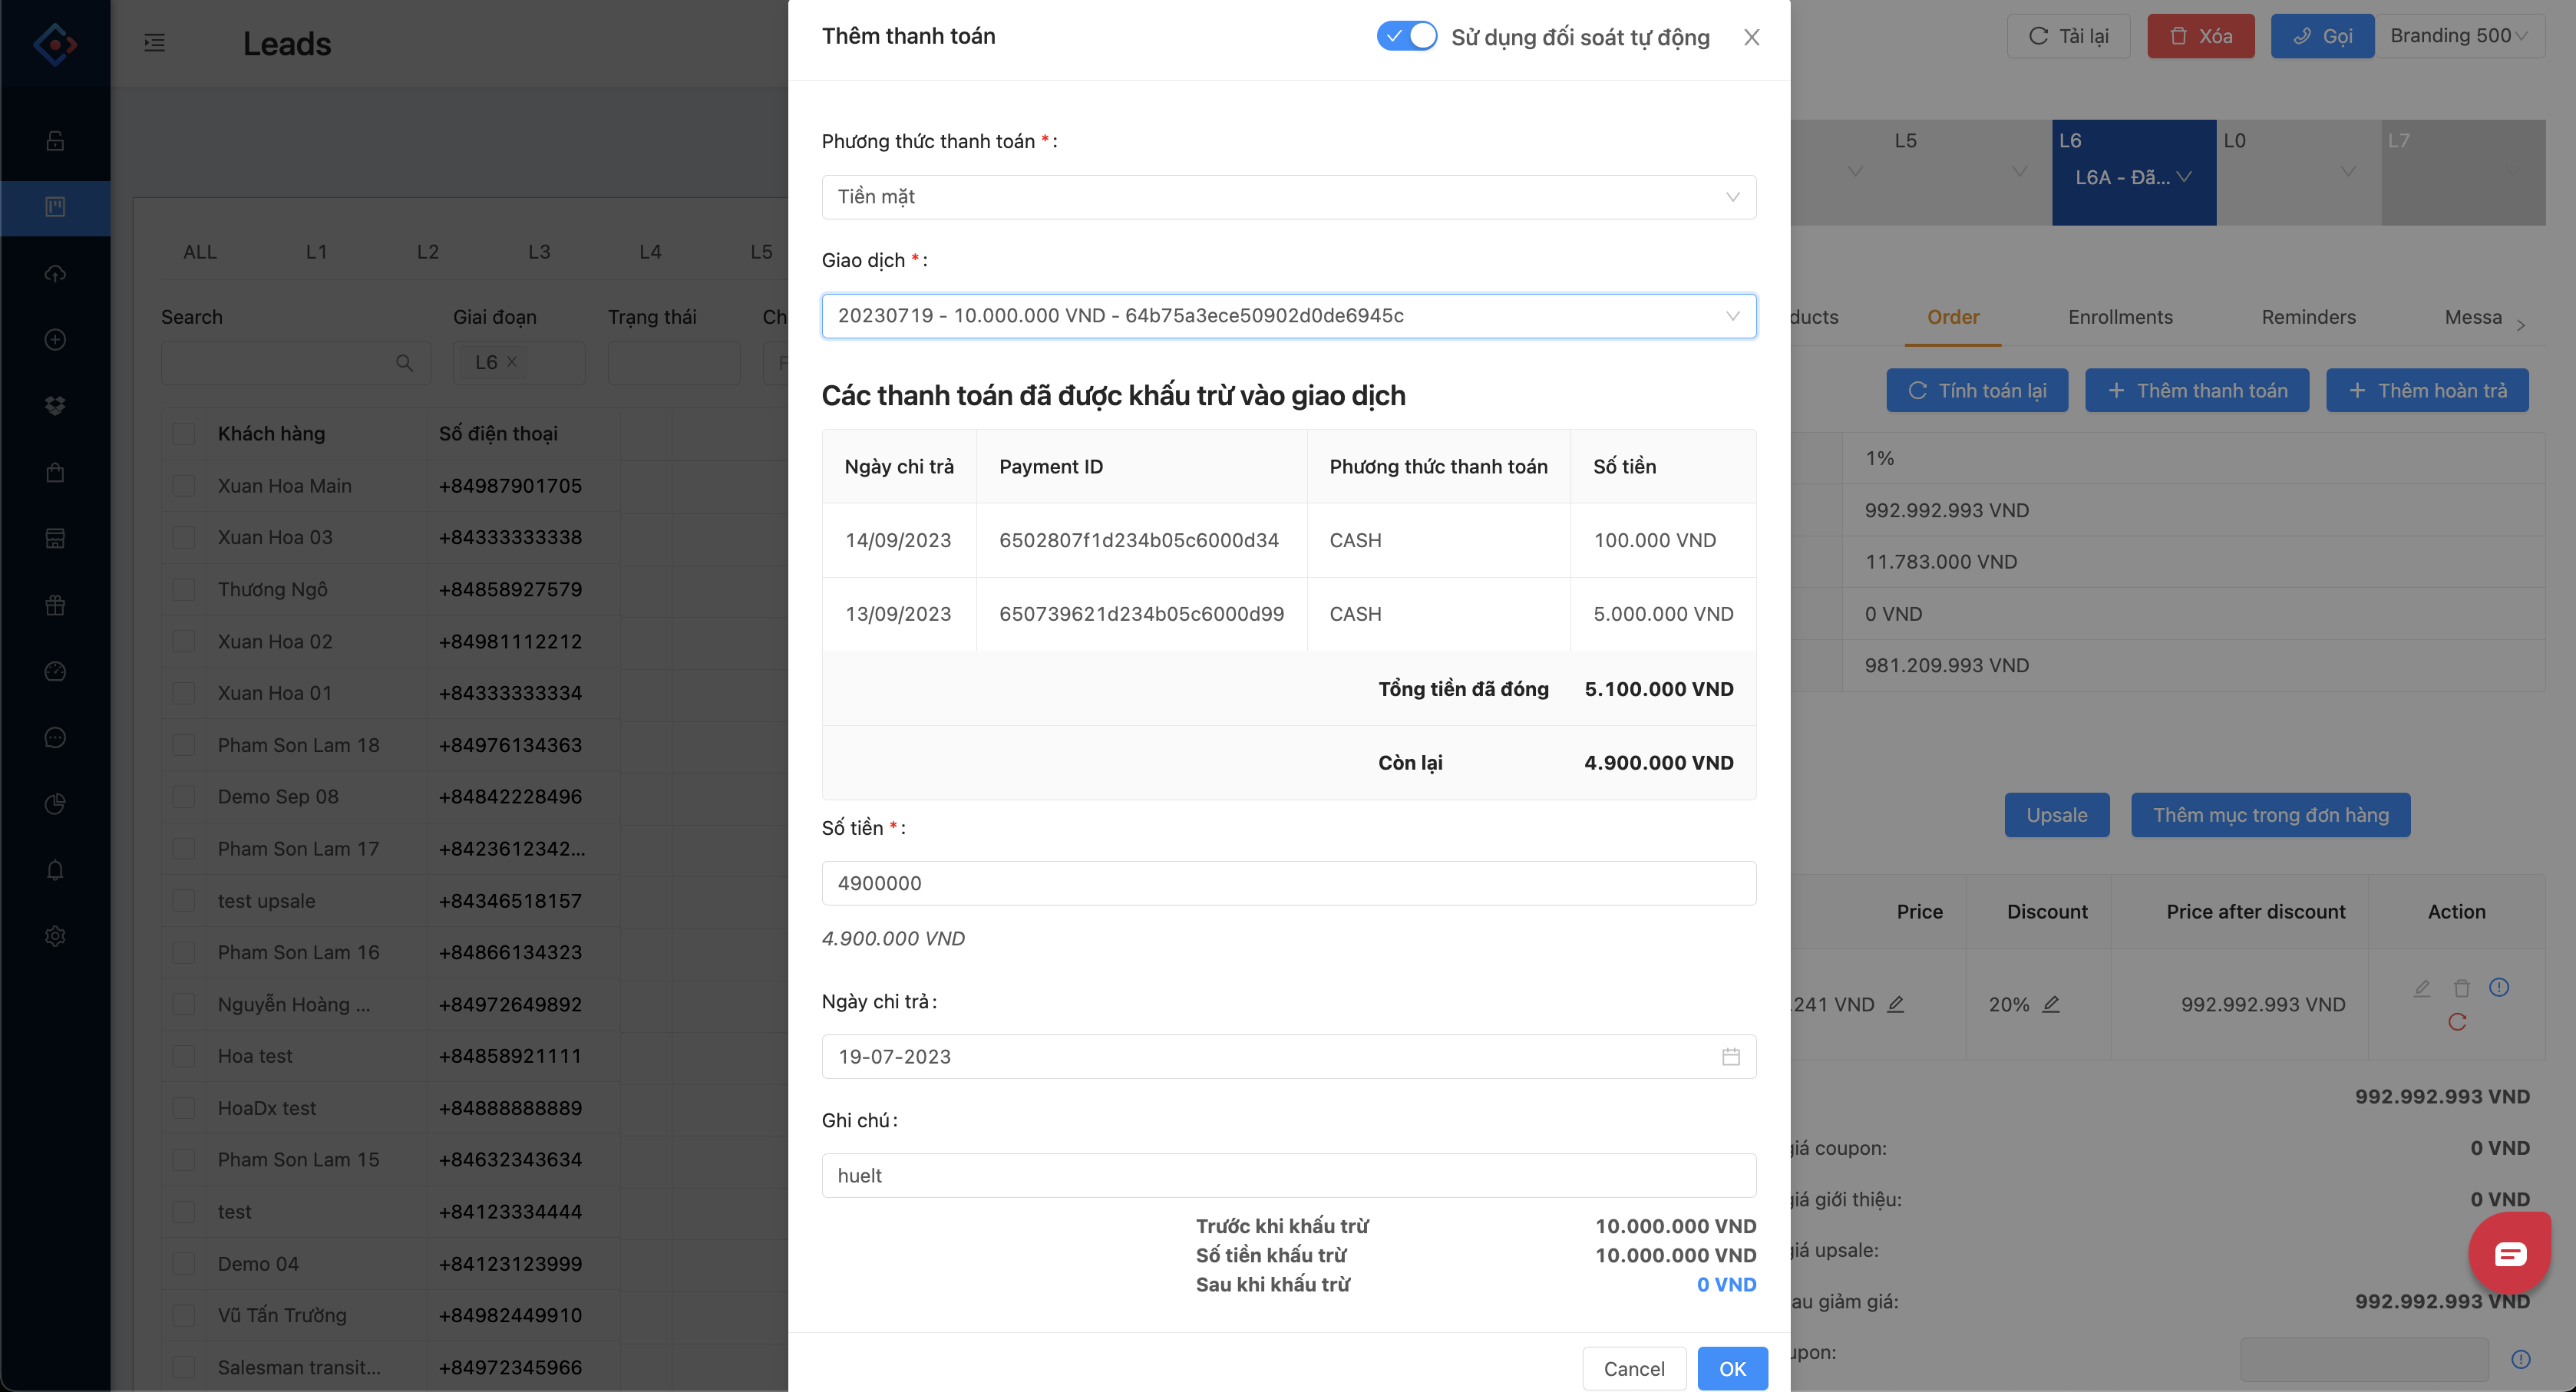Click the pencil edit icon next to 20% discount
2576x1392 pixels.
[x=2051, y=1004]
